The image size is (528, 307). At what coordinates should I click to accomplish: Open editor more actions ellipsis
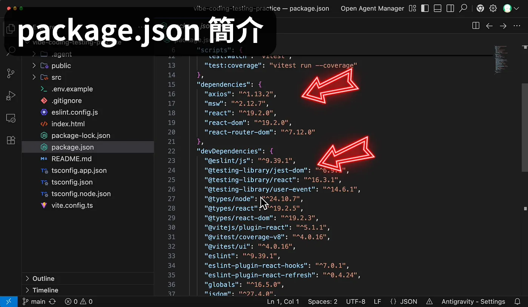pyautogui.click(x=517, y=26)
